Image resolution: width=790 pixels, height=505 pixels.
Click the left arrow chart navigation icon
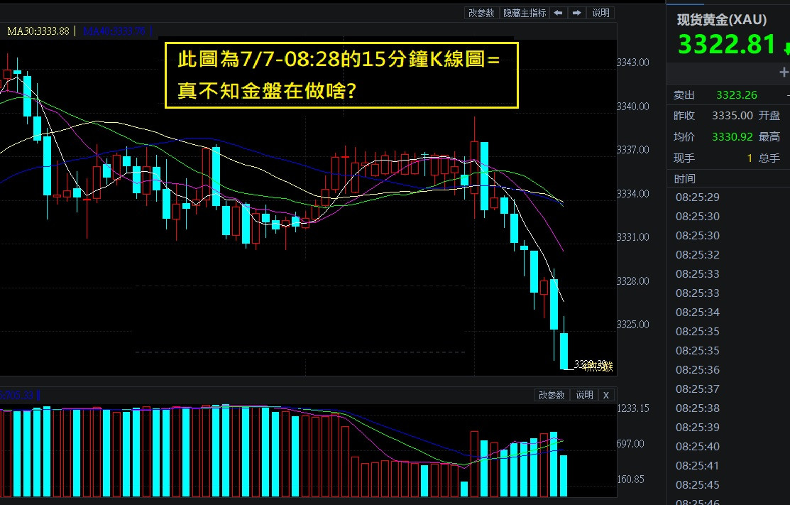tap(558, 13)
